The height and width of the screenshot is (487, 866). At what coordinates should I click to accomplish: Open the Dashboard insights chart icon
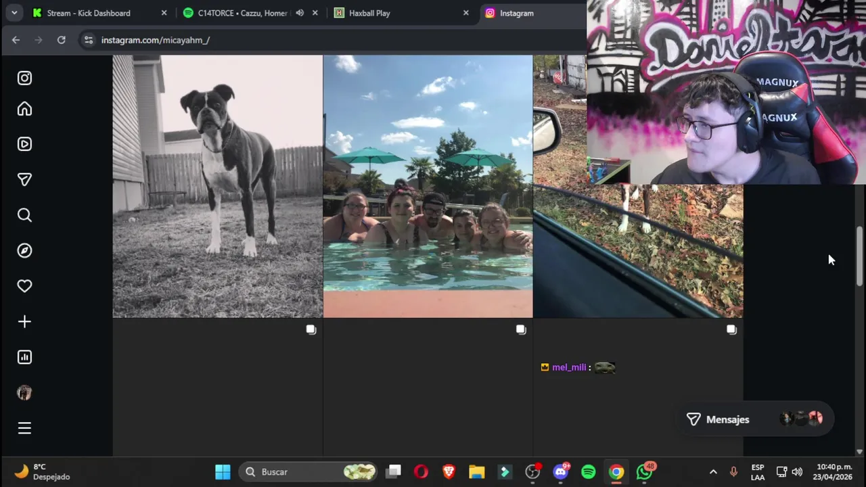(24, 357)
